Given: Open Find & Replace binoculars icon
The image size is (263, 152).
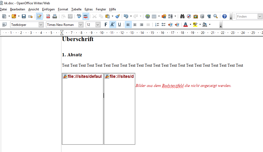Looking at the screenshot, I should (182, 16).
